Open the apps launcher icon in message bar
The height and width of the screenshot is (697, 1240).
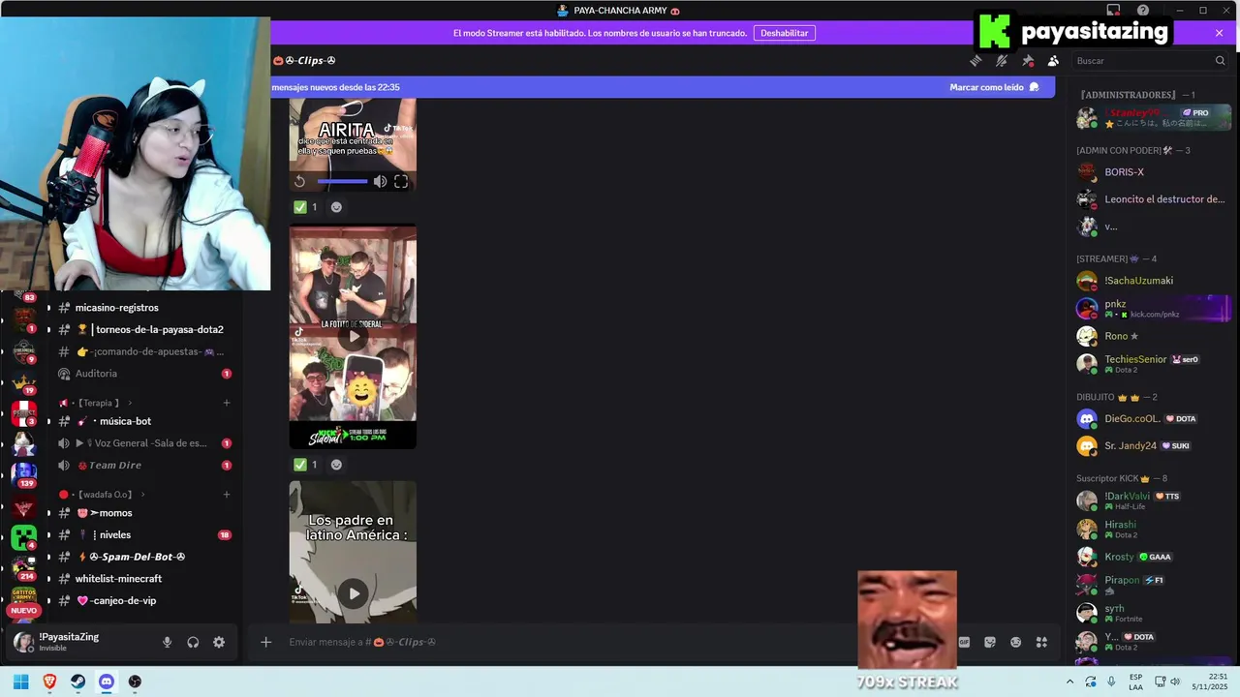pos(1041,642)
